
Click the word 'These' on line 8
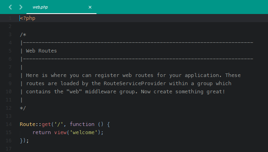click(x=233, y=75)
